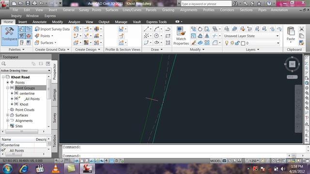Toggle MODEL space button in status bar
This screenshot has height=174, width=310.
click(x=216, y=161)
